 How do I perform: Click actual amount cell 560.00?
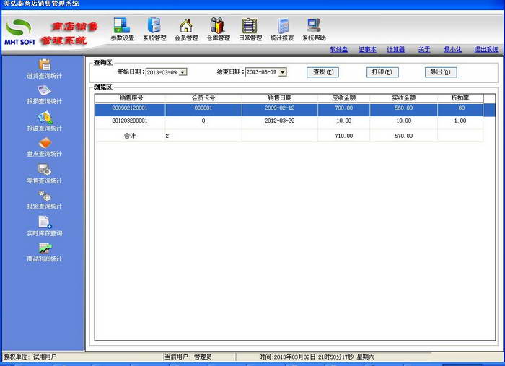point(403,108)
